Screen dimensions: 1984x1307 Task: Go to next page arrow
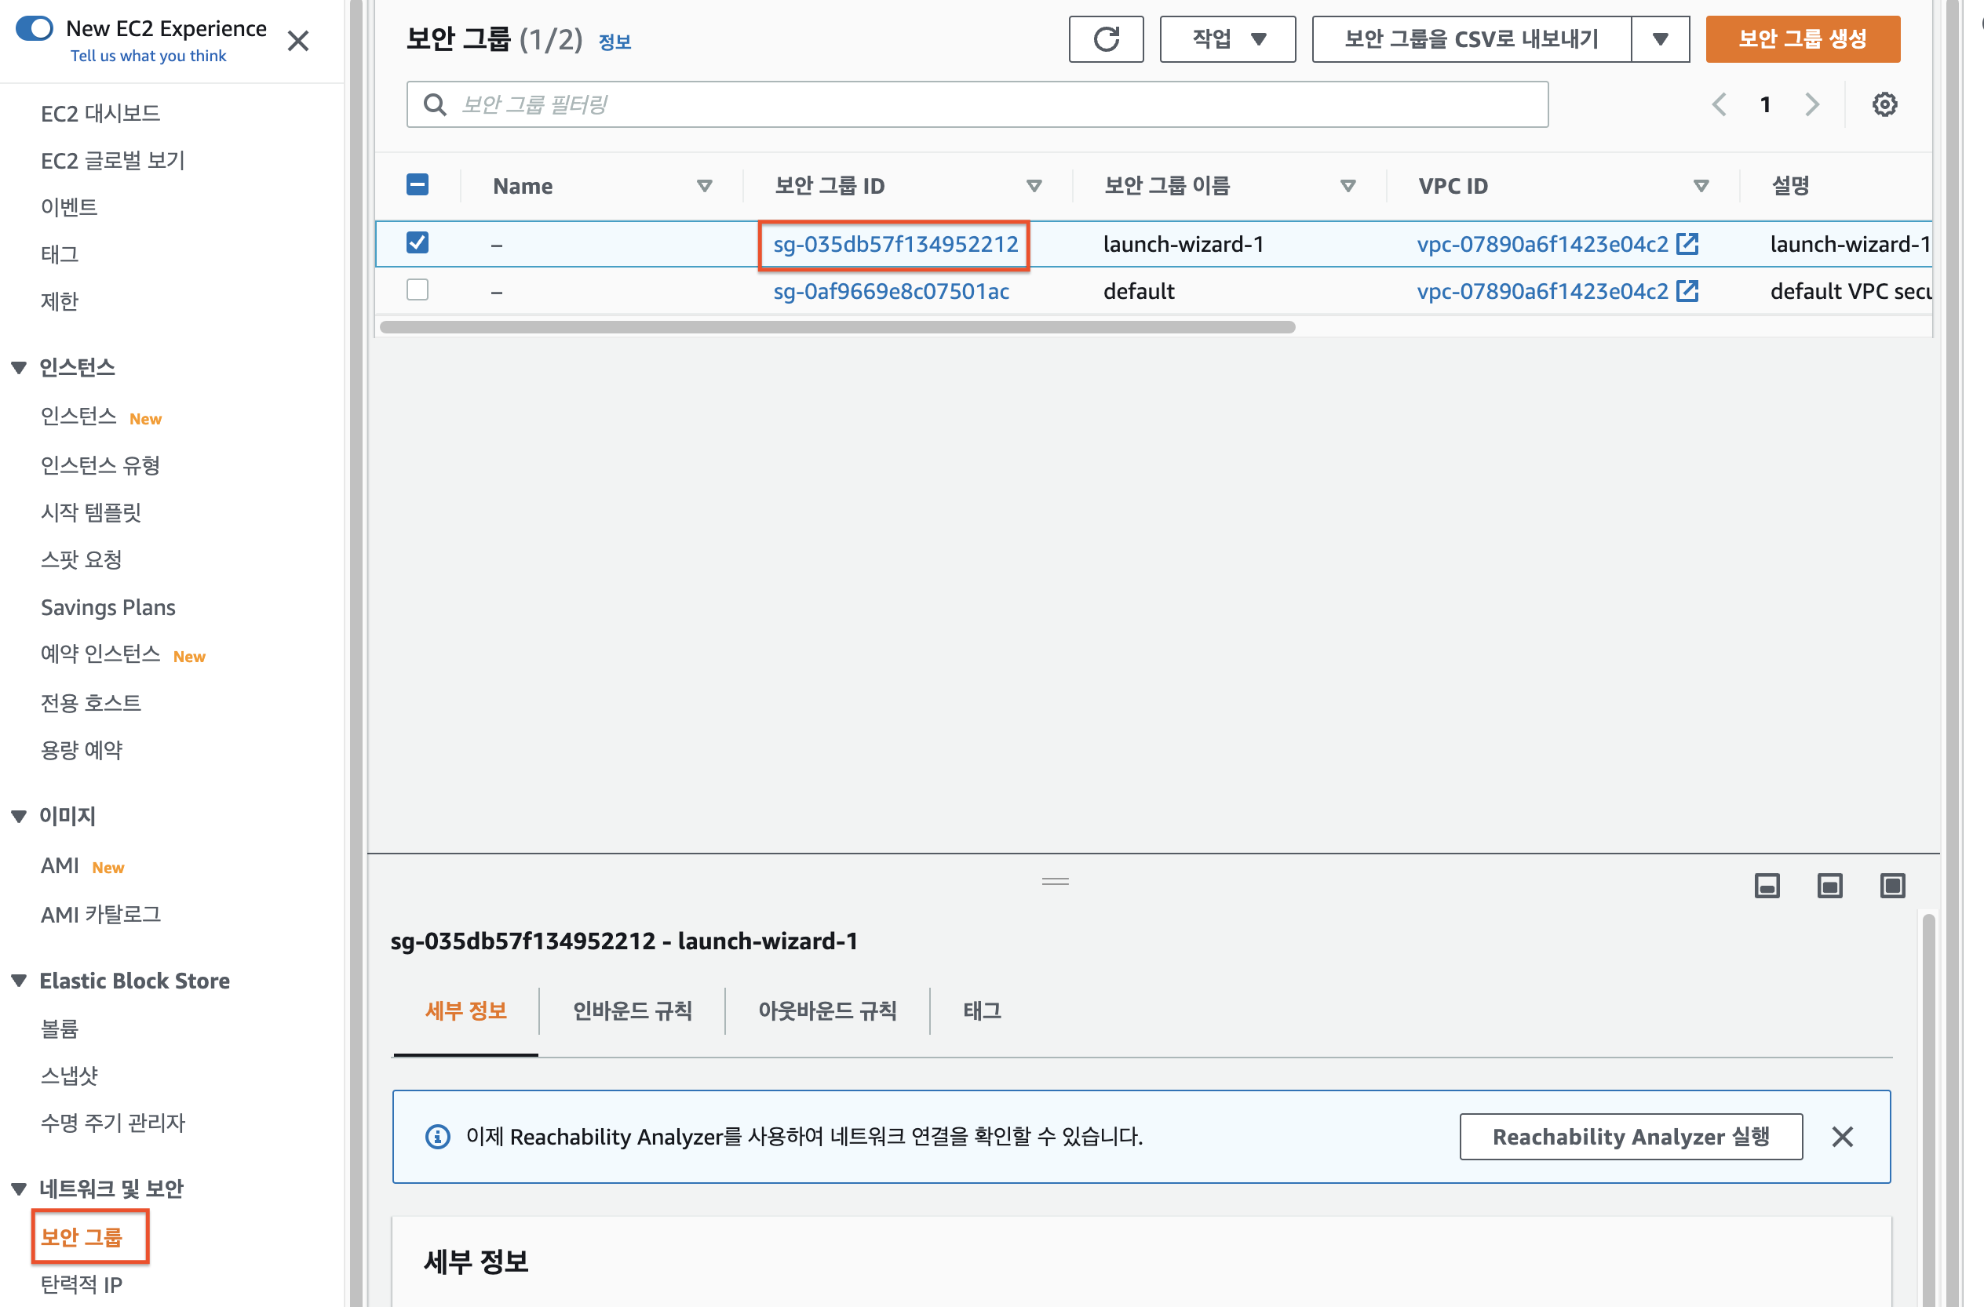click(1811, 104)
